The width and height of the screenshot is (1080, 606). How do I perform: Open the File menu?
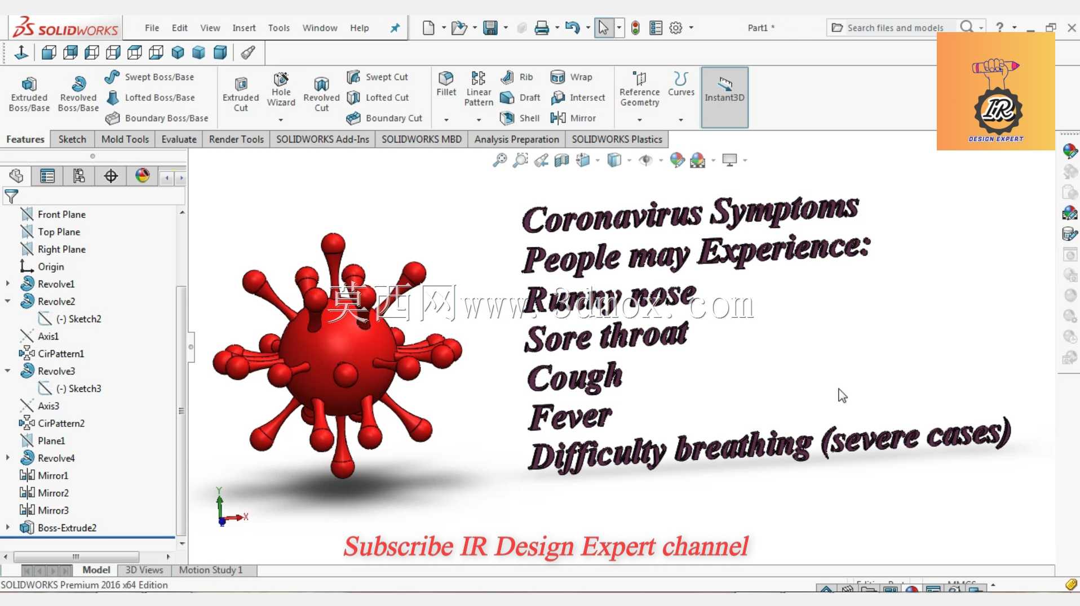pyautogui.click(x=152, y=28)
